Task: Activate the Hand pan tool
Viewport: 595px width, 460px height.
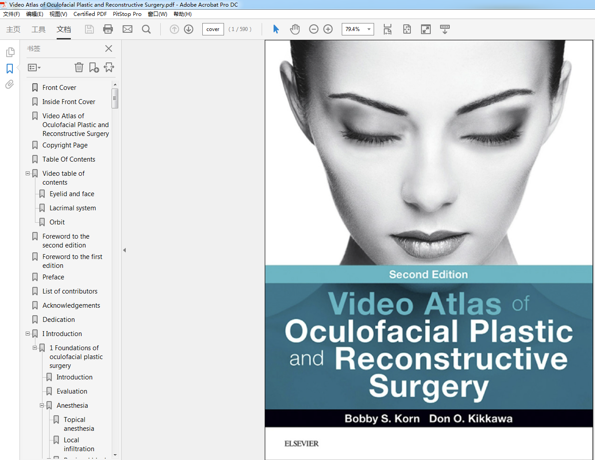Action: [x=295, y=29]
